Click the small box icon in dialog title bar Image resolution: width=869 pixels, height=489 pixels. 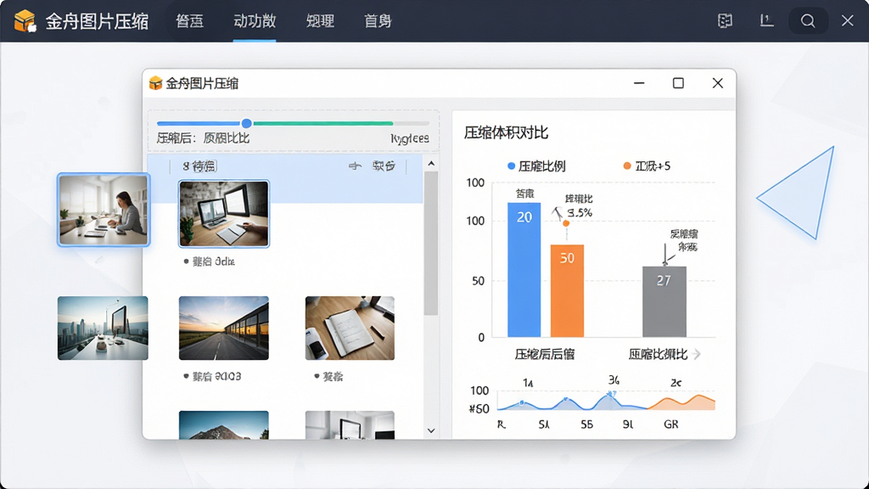tap(156, 83)
